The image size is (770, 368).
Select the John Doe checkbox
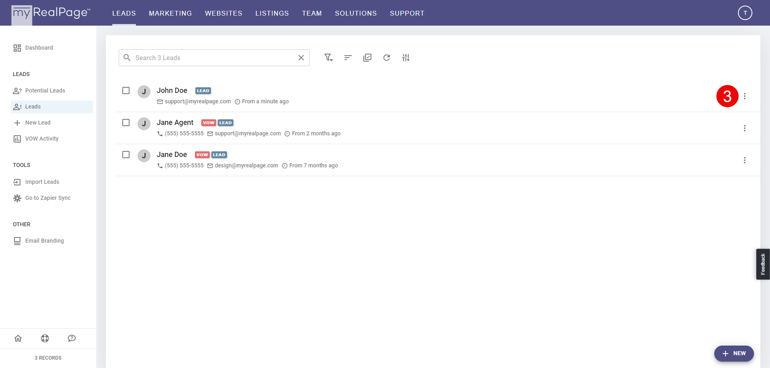126,90
